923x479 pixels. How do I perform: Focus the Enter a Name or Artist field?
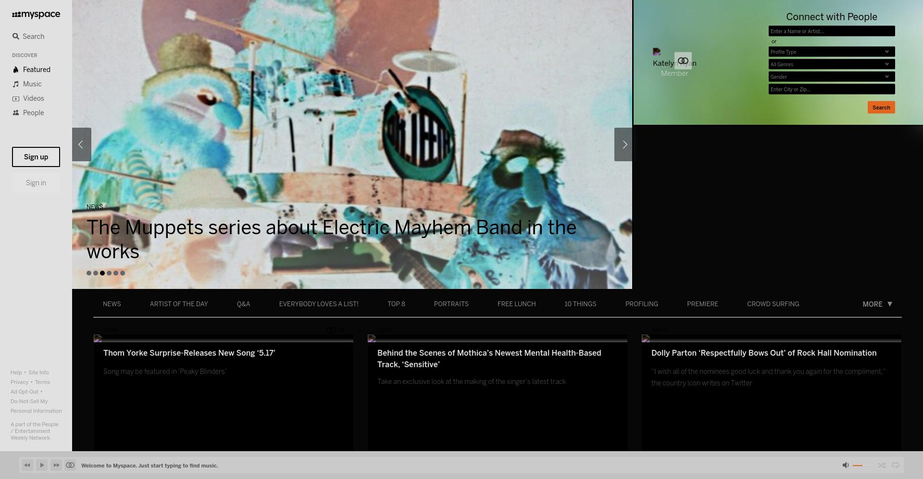[x=832, y=31]
